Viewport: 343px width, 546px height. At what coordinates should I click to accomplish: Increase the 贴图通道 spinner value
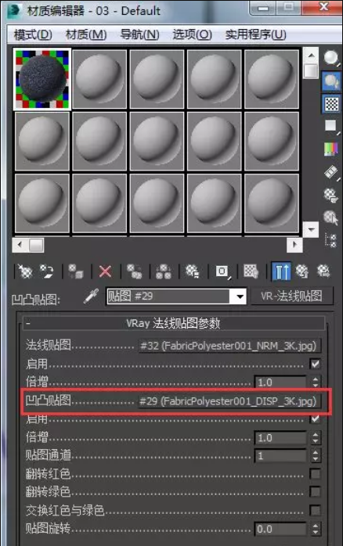click(316, 452)
